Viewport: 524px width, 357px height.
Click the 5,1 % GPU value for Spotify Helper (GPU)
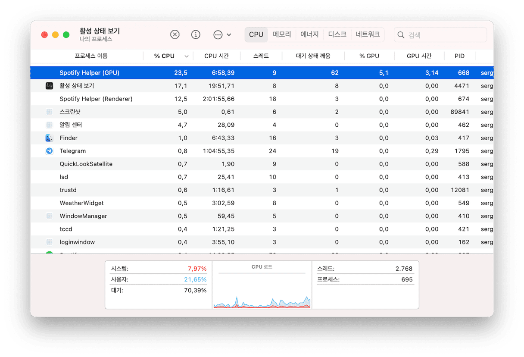tap(384, 73)
